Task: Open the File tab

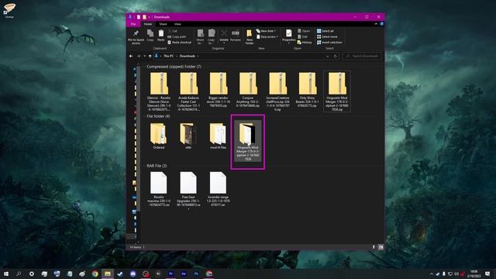Action: (133, 24)
